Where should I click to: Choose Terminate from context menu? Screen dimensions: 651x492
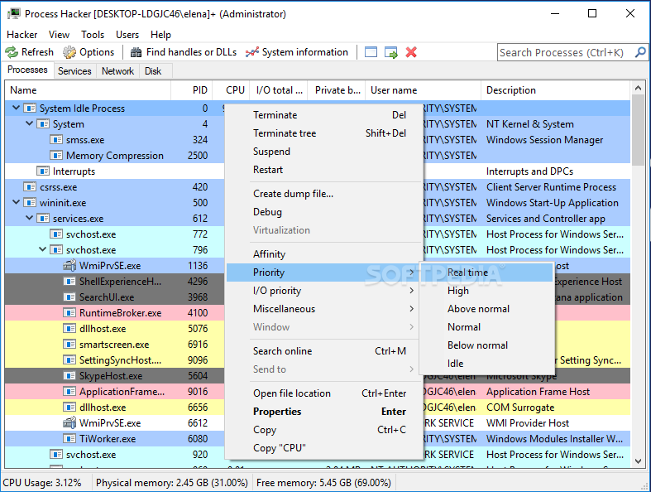(324, 115)
